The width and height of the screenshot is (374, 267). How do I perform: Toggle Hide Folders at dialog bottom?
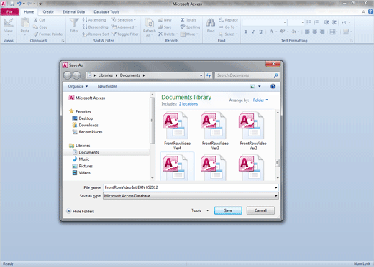point(81,211)
